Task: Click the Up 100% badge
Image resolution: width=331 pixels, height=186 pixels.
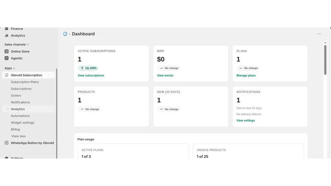Action: pyautogui.click(x=88, y=68)
